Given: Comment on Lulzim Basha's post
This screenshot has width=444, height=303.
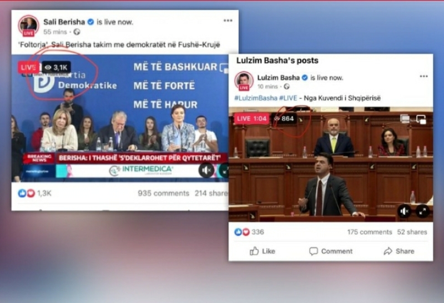Looking at the screenshot, I should 331,251.
